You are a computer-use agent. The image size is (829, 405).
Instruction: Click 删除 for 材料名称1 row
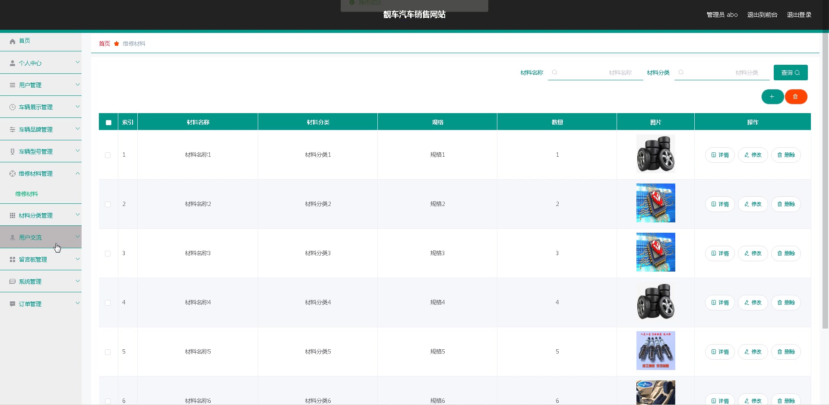(x=786, y=155)
